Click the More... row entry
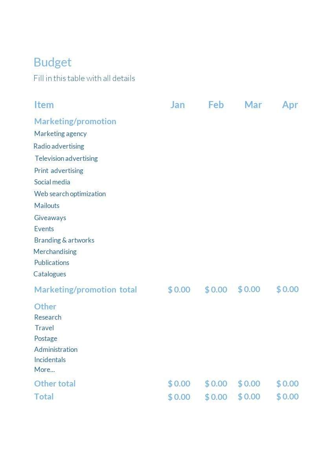Viewport: 325px width, 460px height. coord(44,370)
